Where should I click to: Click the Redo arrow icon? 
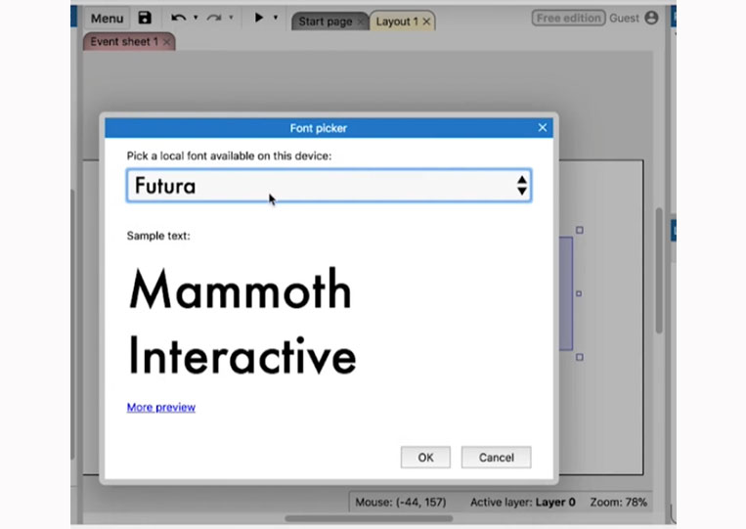click(x=214, y=18)
